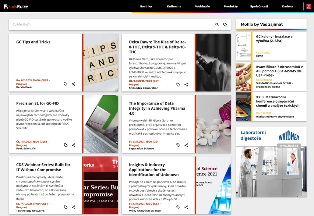This screenshot has width=314, height=216.
Task: Click the Tips and Tricks tiles thumbnail
Action: pos(101,63)
